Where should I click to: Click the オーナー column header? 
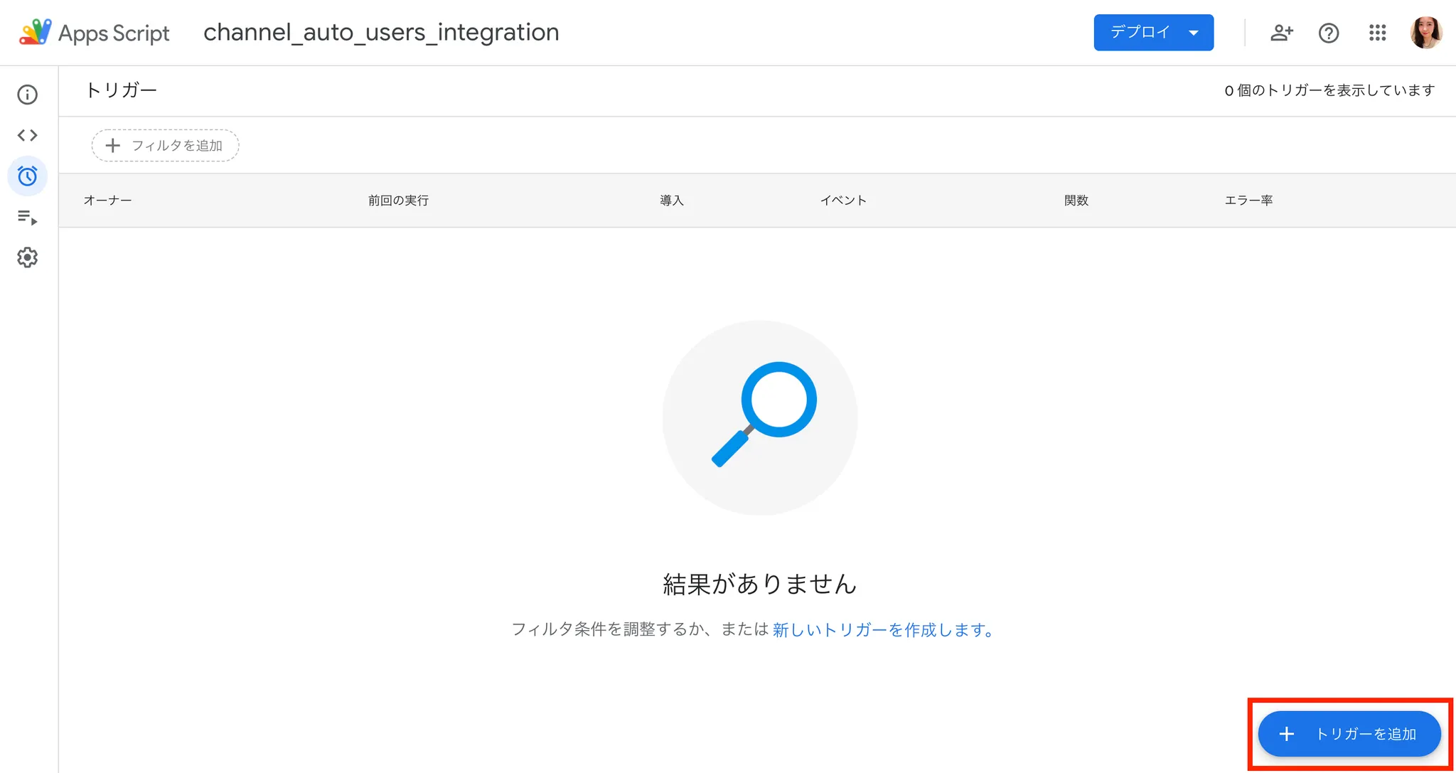107,201
